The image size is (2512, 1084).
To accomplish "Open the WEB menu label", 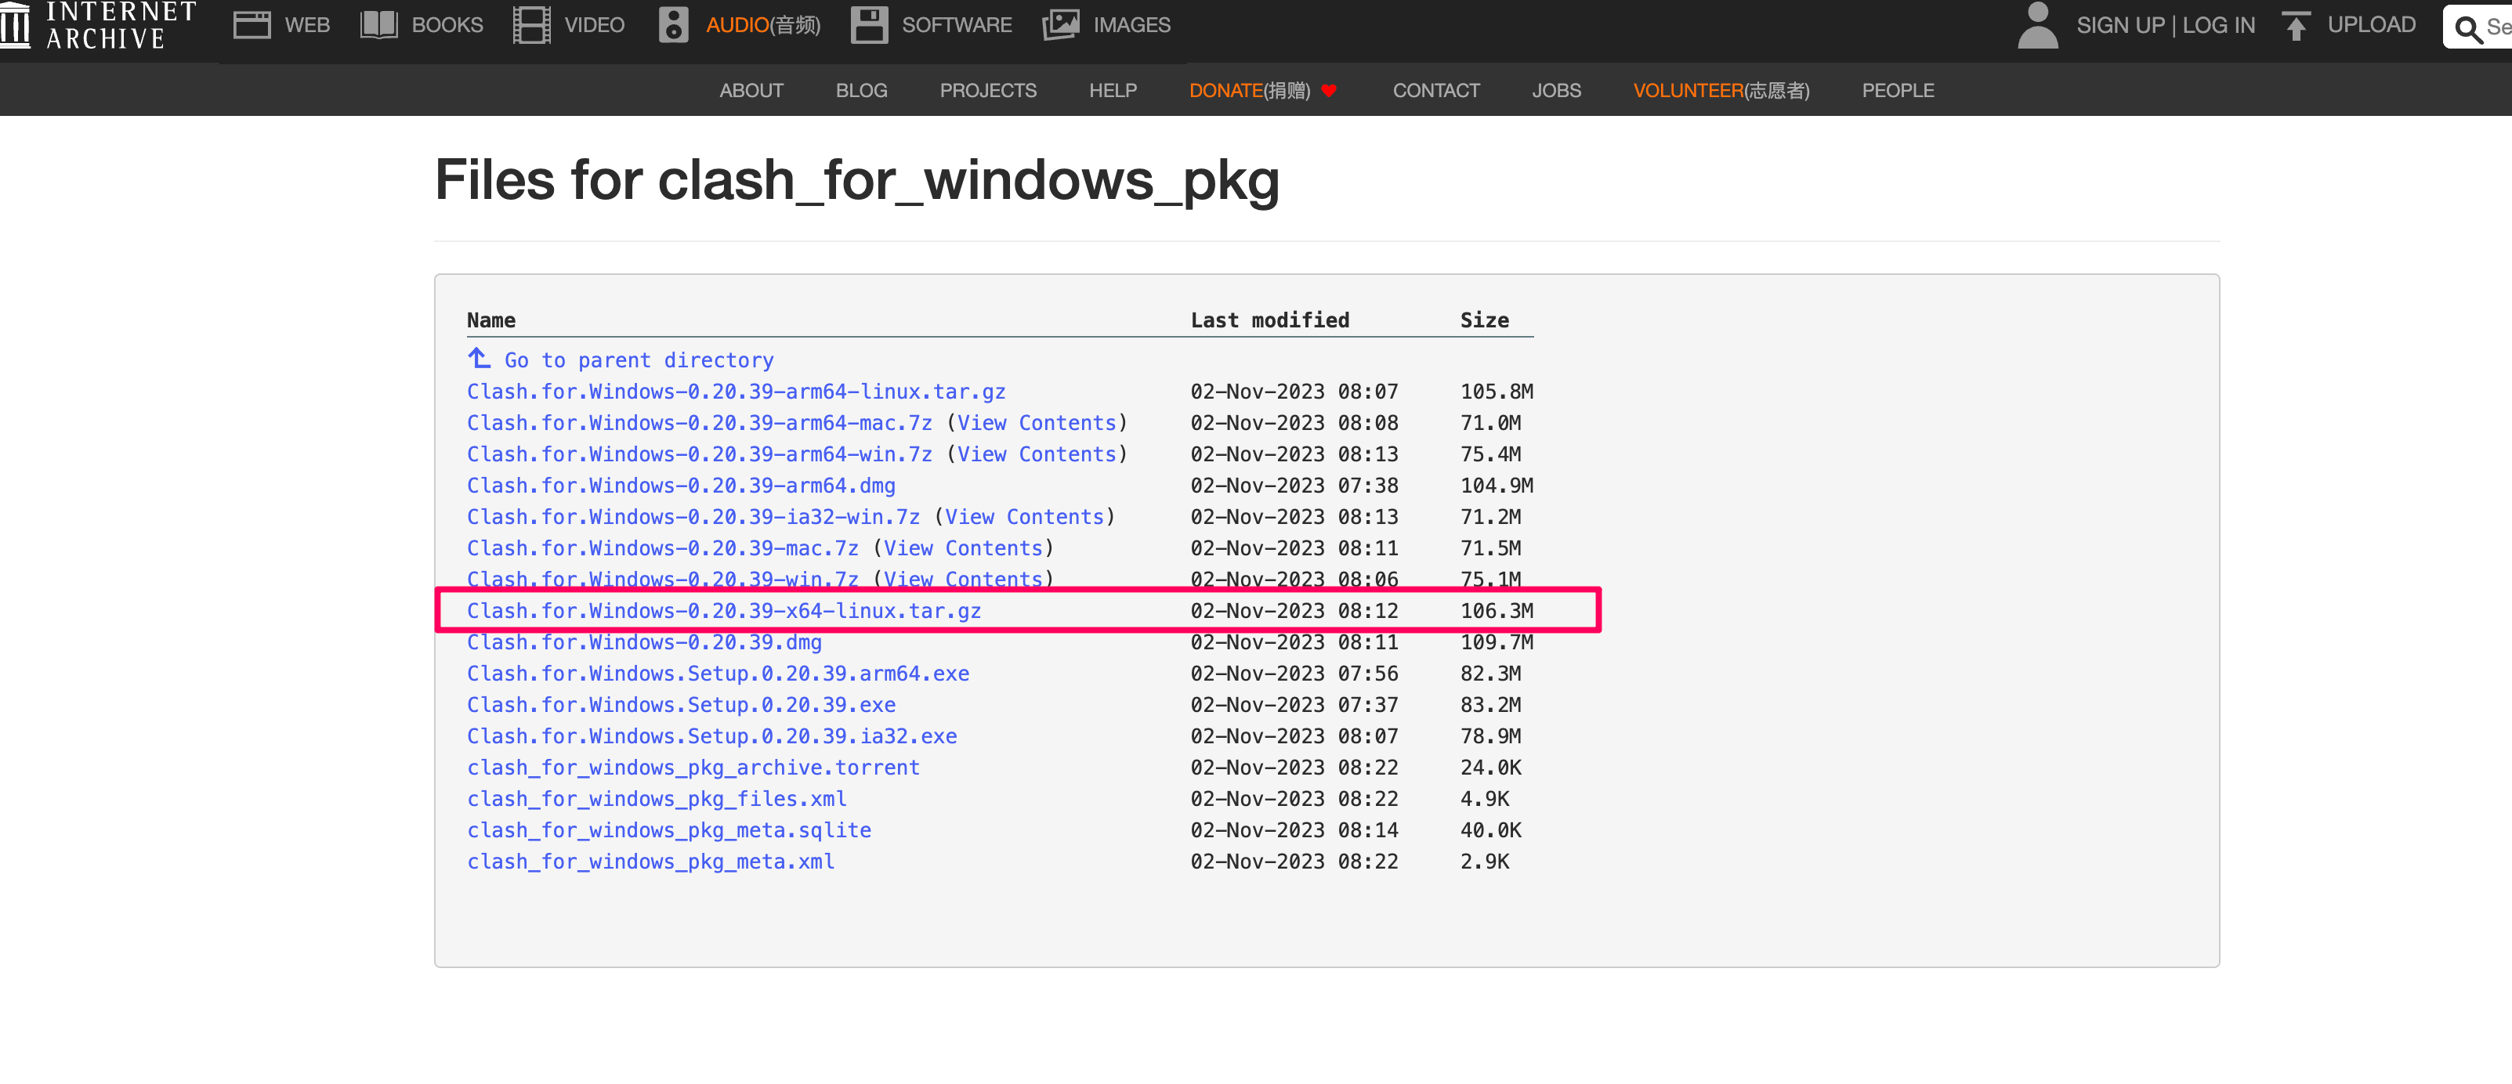I will (307, 24).
